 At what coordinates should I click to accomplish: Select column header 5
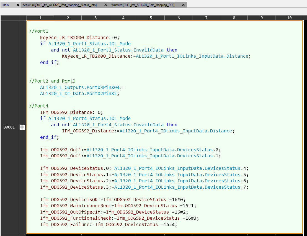[151, 18]
